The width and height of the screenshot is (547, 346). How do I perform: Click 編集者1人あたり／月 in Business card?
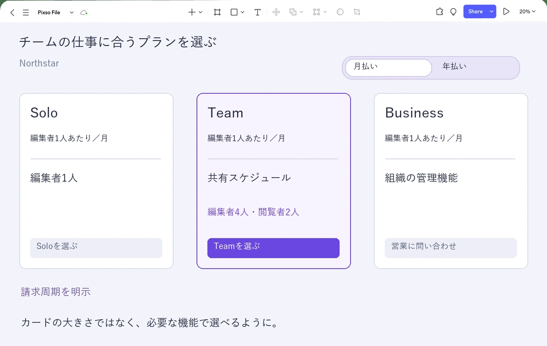pos(424,138)
